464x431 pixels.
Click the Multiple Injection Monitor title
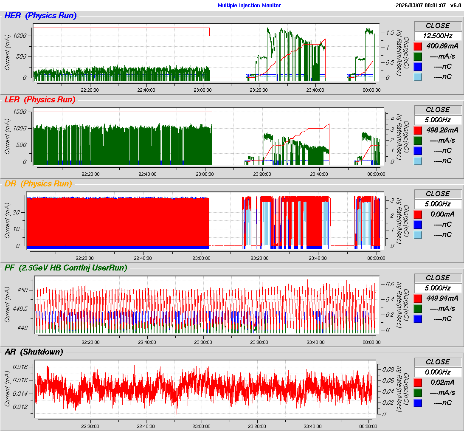point(249,6)
